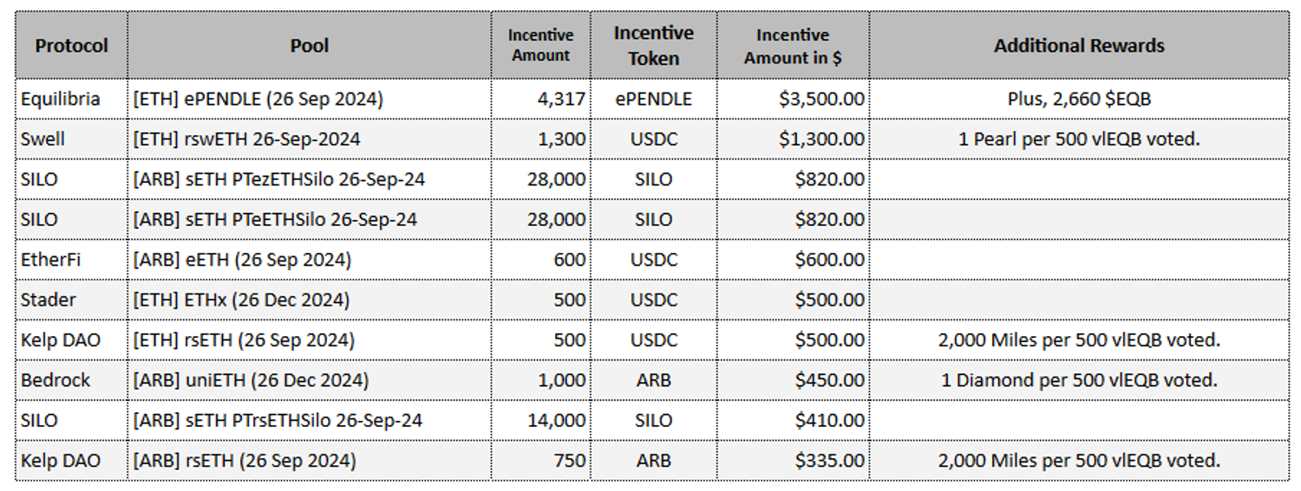
Task: Select the [ETH] rswETH 26-Sep-2024 pool cell
Action: (246, 139)
